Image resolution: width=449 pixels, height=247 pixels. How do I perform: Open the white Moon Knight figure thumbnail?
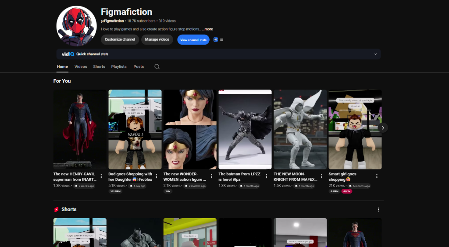coord(300,130)
